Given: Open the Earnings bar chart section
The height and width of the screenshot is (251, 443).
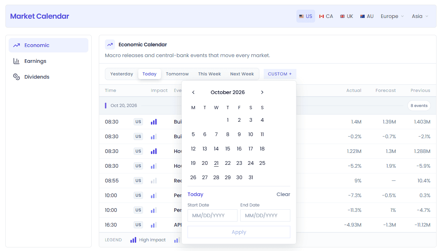Looking at the screenshot, I should (x=49, y=61).
